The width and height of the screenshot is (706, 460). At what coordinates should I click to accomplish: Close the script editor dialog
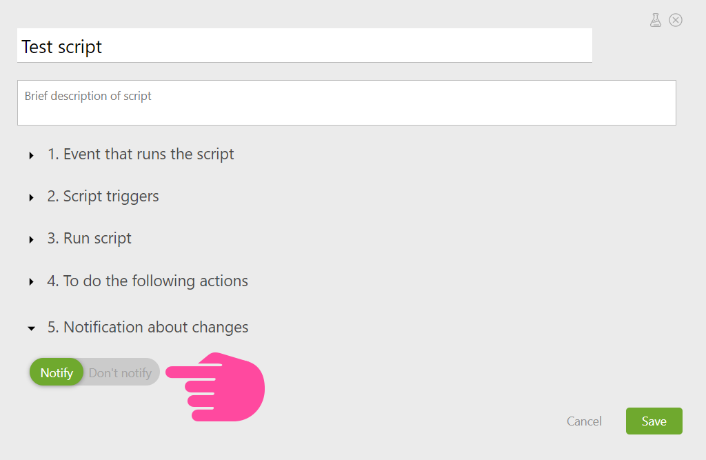676,20
